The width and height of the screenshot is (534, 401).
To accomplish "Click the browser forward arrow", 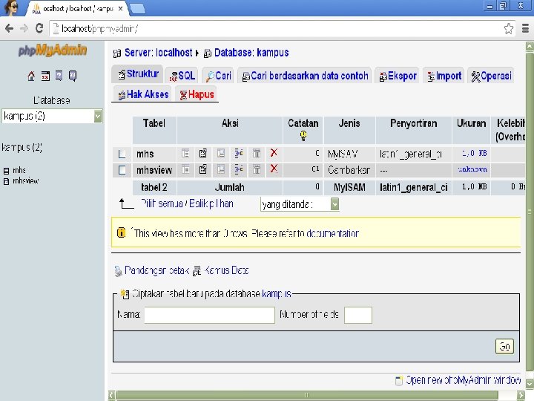I will 24,28.
